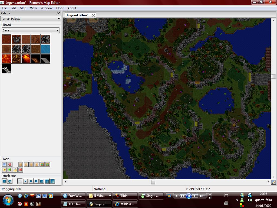Viewport: 277px width, 208px height.
Task: Open the Map menu
Action: click(x=23, y=8)
